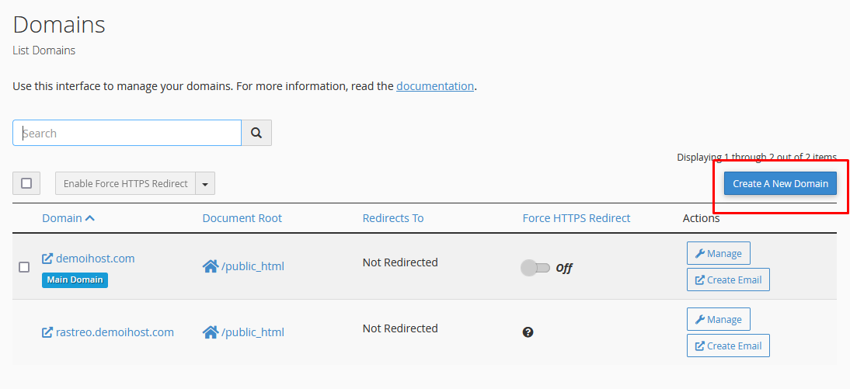Click the question mark help icon for rastreo.demoihost.com
This screenshot has width=850, height=389.
click(528, 332)
